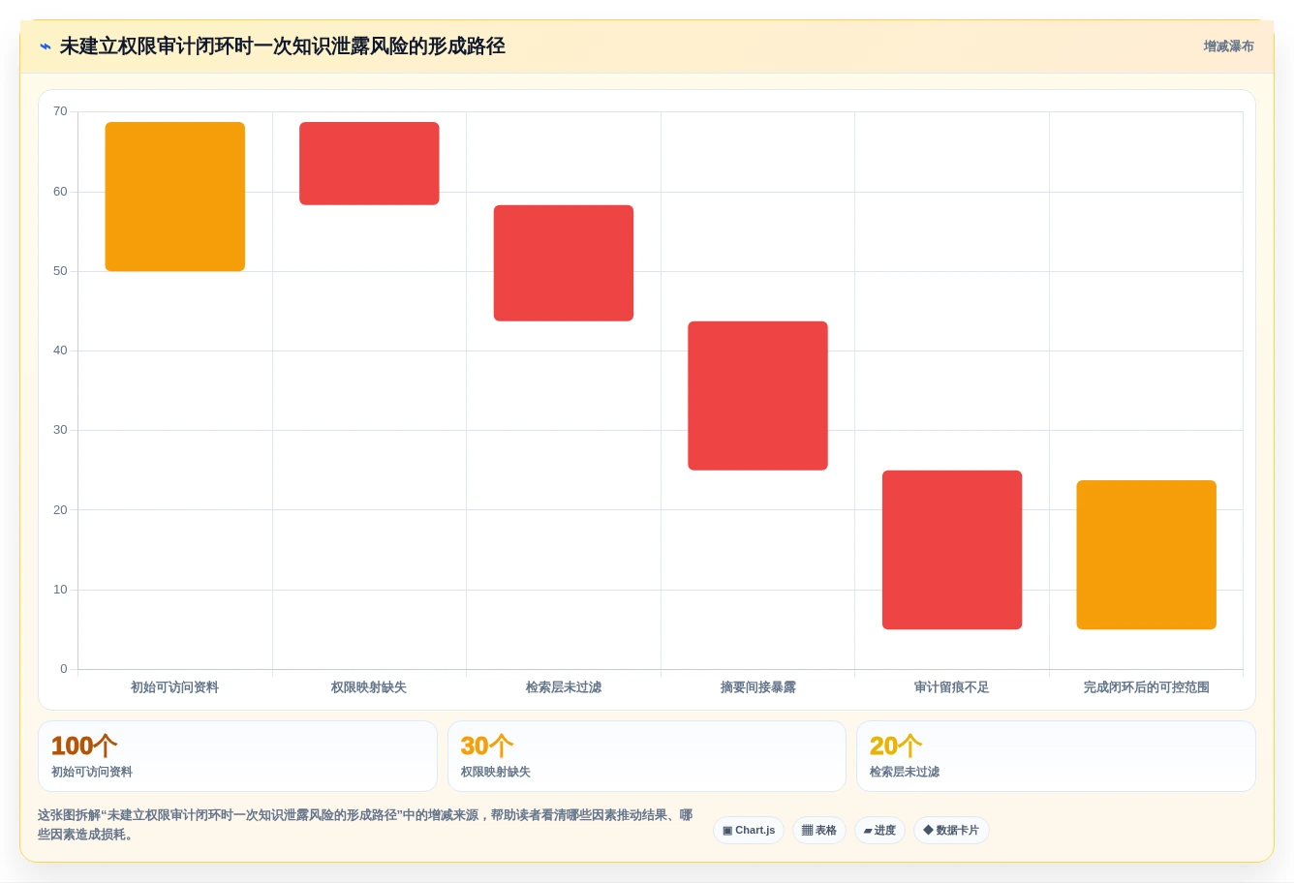The image size is (1294, 883).
Task: Click the red 检索层未过滤 bar
Action: [564, 263]
